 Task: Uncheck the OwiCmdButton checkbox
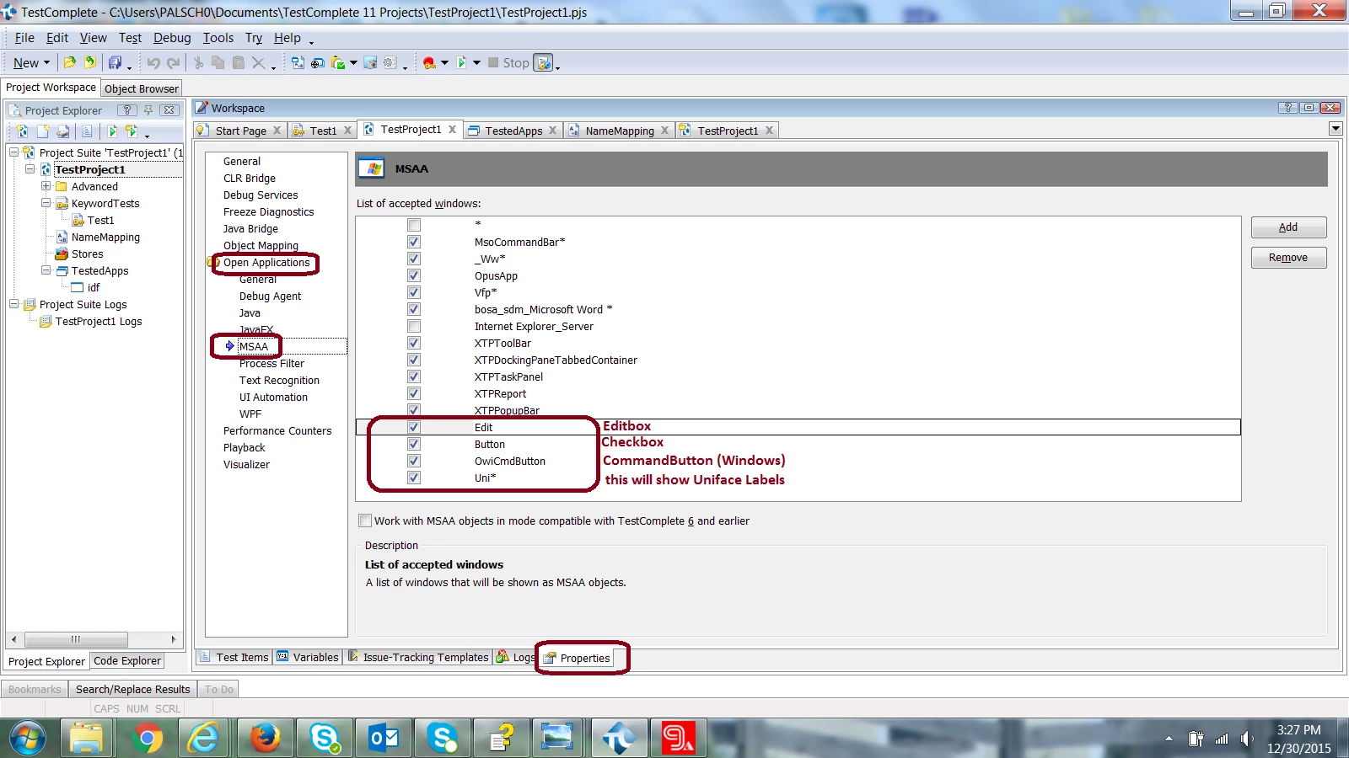coord(414,461)
